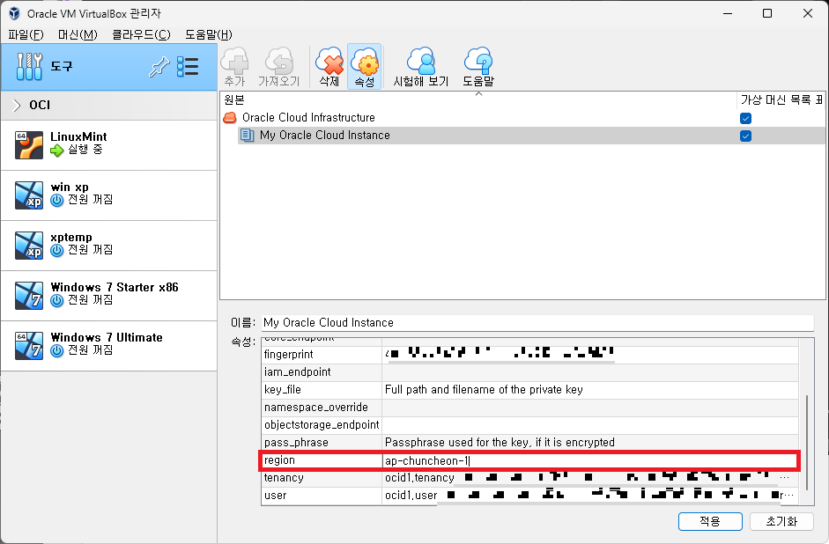Viewport: 829px width, 544px height.
Task: Open the Help (도움말) cloud toolbar icon
Action: [478, 61]
